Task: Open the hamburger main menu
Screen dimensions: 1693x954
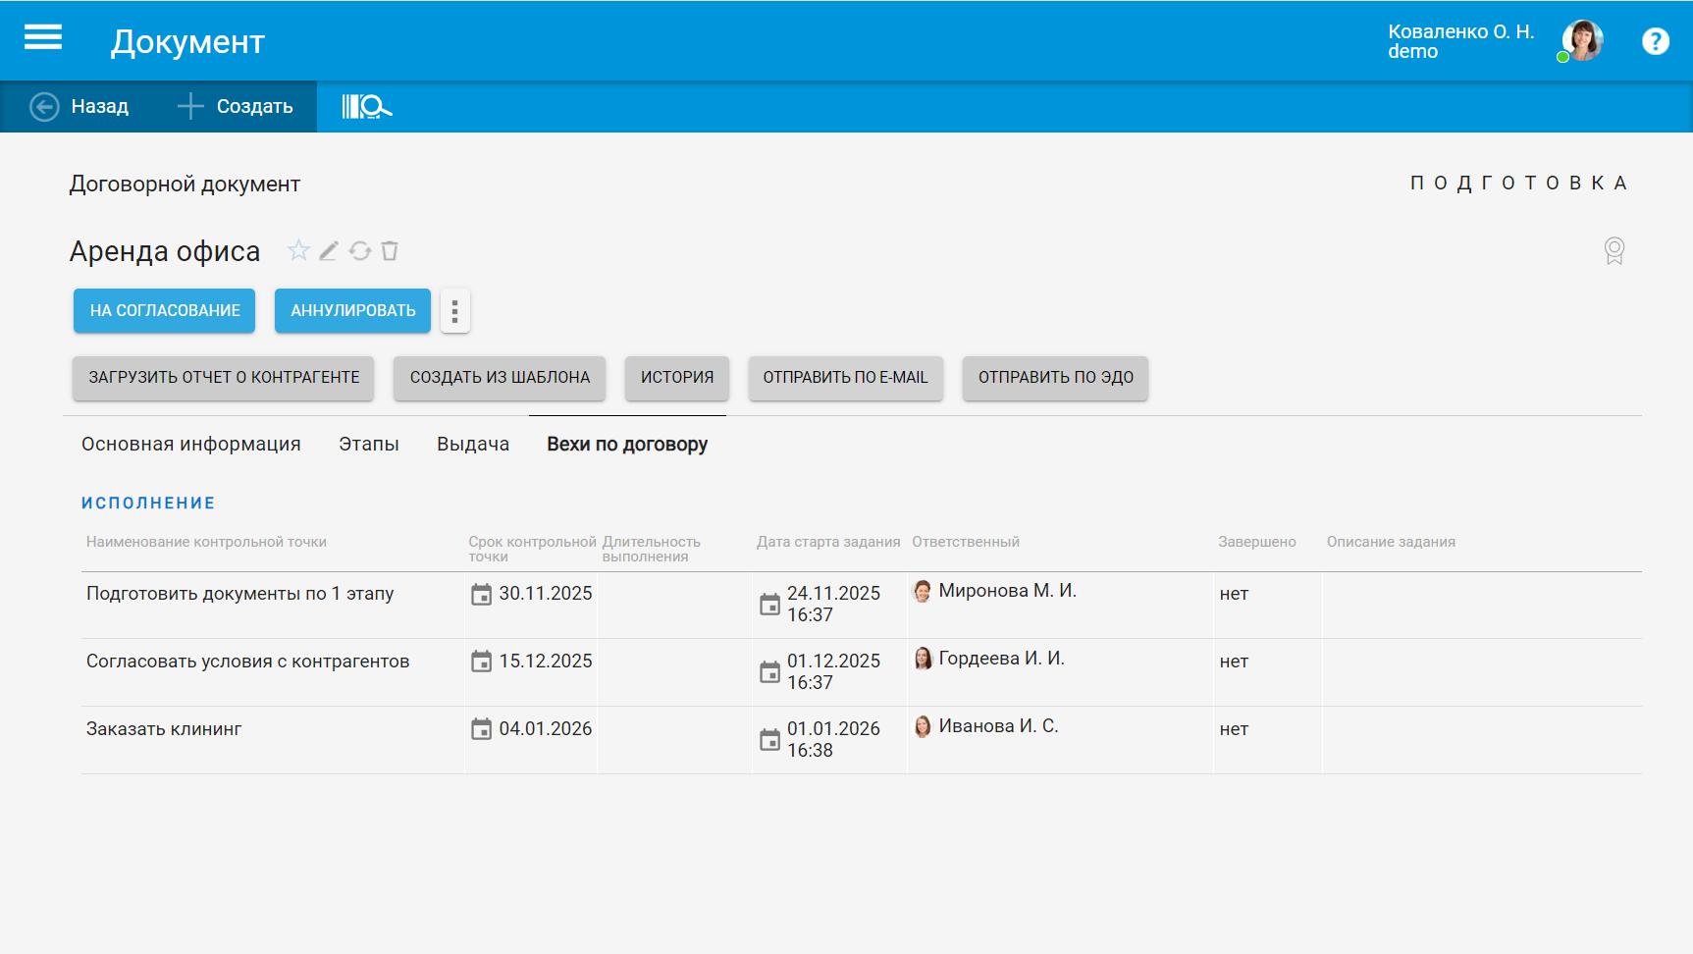Action: click(43, 38)
